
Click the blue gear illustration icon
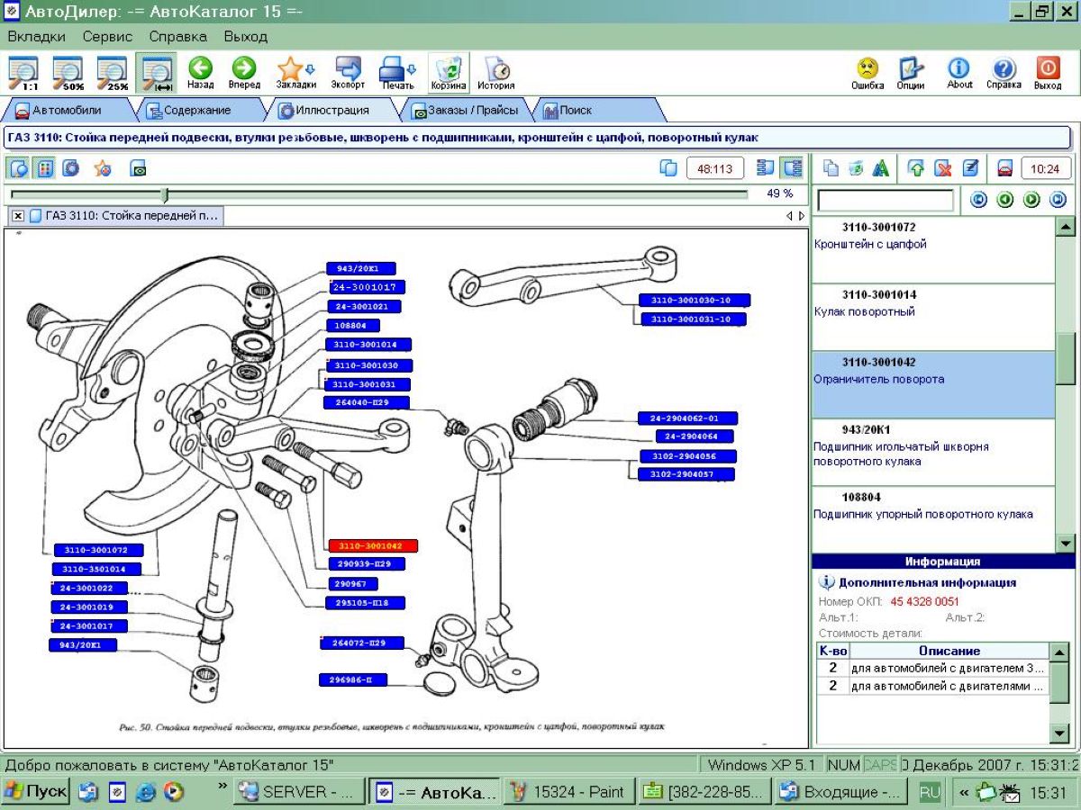70,168
